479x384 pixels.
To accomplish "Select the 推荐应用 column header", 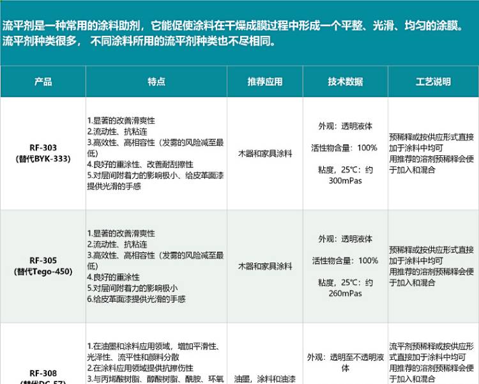I will [264, 82].
